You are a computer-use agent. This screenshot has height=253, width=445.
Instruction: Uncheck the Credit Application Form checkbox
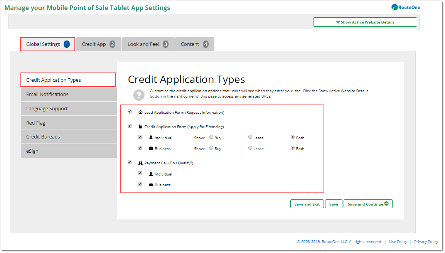[130, 126]
